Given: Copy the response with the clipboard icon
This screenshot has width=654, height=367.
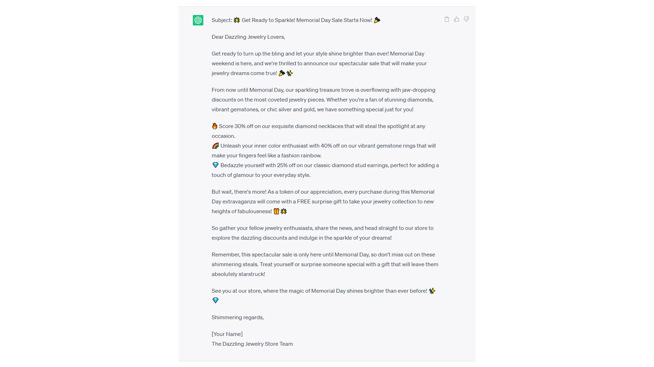Looking at the screenshot, I should pos(446,20).
